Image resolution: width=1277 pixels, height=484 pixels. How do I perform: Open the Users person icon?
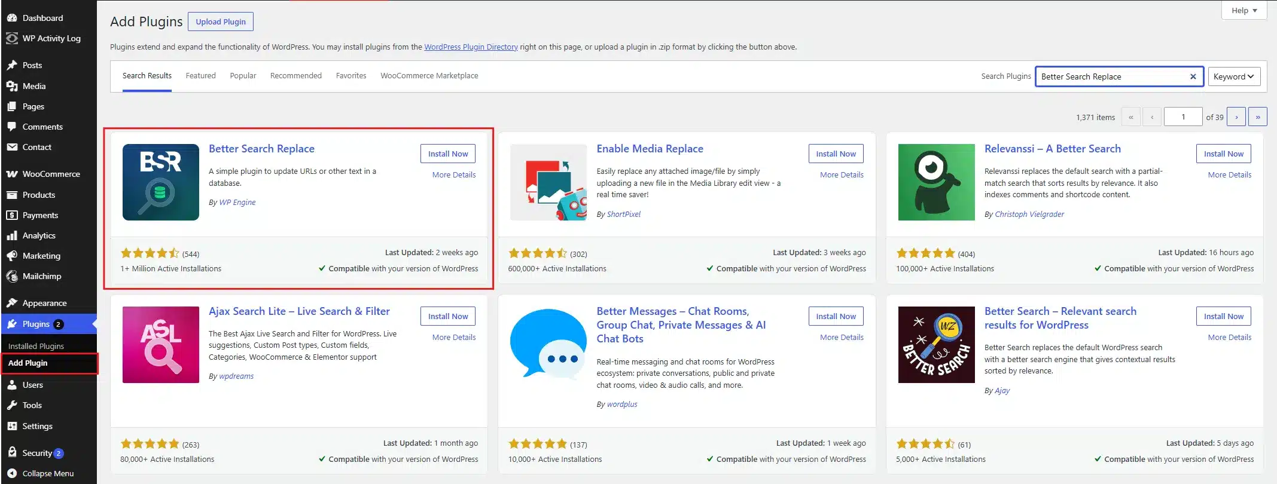[x=12, y=385]
